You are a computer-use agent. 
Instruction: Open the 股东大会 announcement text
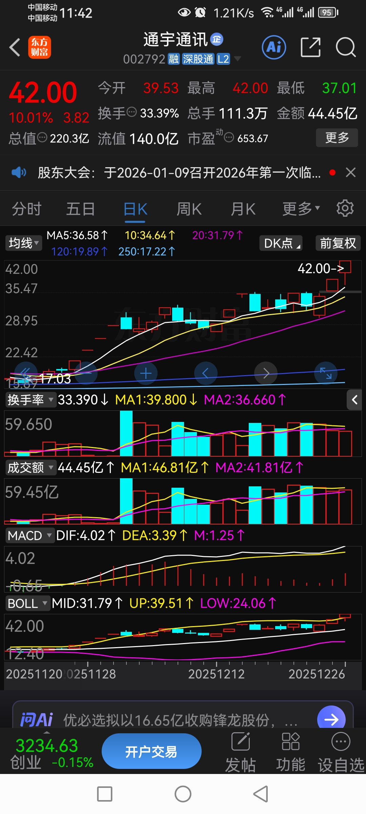(179, 173)
